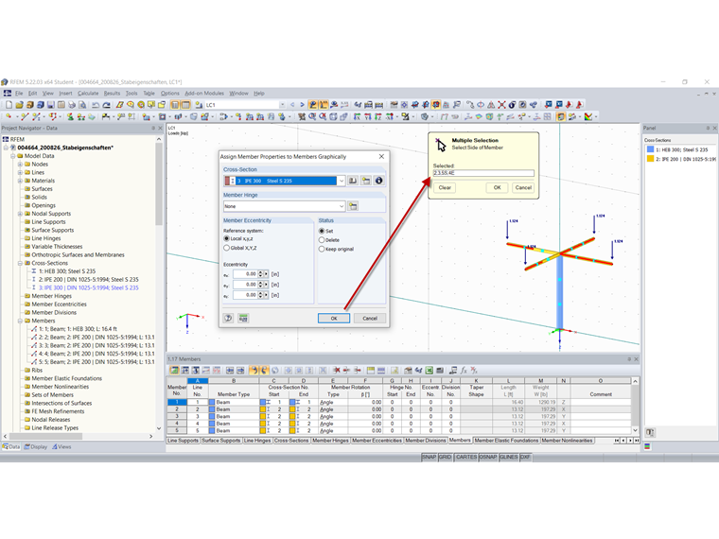The height and width of the screenshot is (539, 719).
Task: Click the new node icon in second toolbar
Action: pyautogui.click(x=9, y=117)
